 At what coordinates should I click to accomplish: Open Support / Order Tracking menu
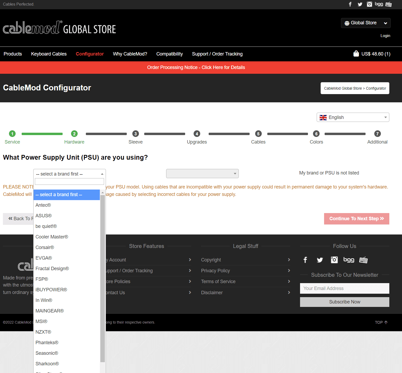(217, 54)
